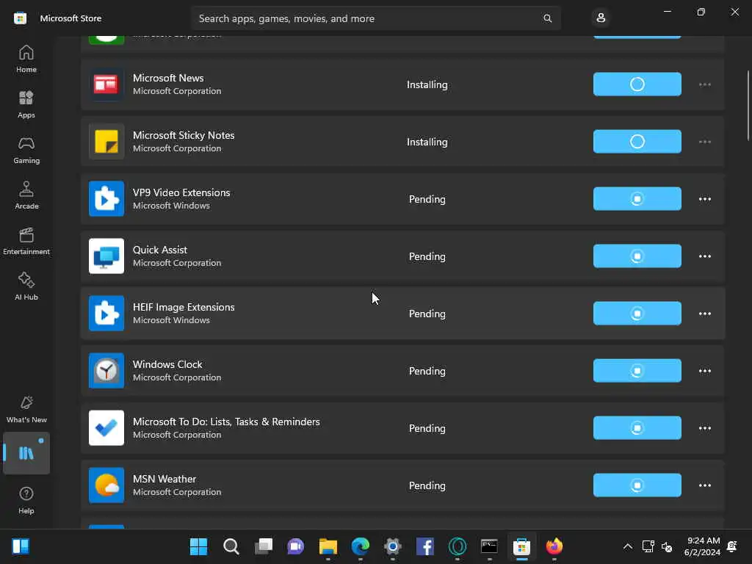Stop the Microsoft Sticky Notes installation
This screenshot has height=564, width=752.
[637, 142]
